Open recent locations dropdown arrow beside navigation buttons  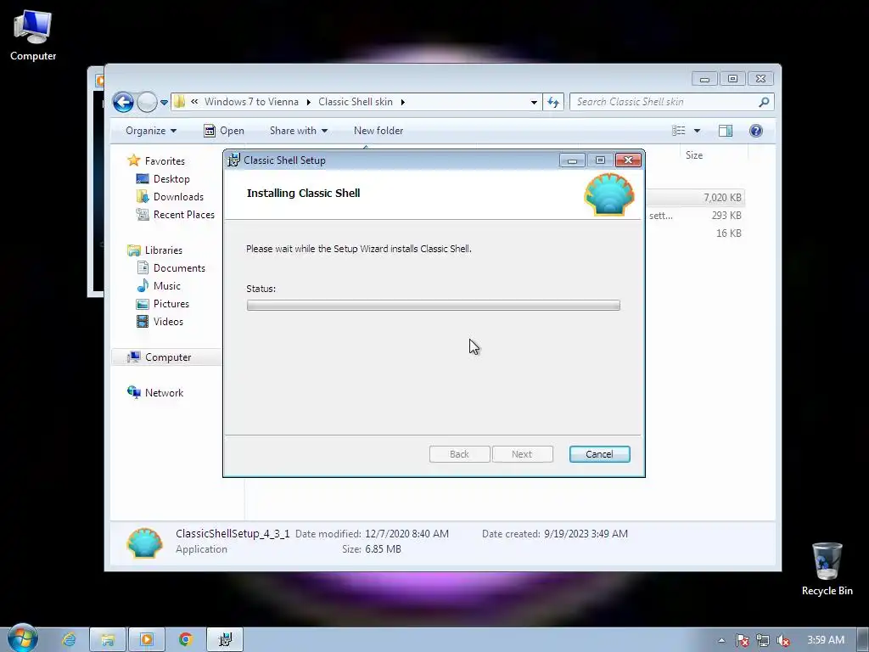pyautogui.click(x=164, y=103)
